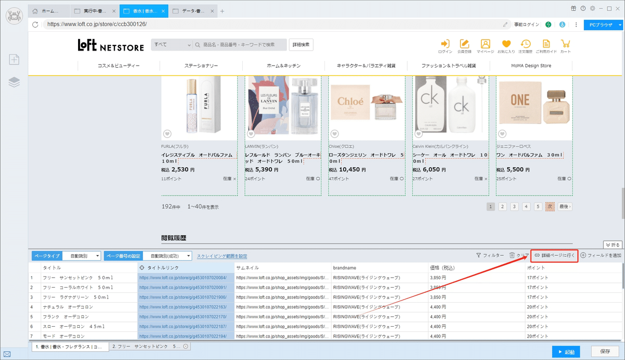625x360 pixels.
Task: Go to page 2 in pagination
Action: pyautogui.click(x=503, y=206)
